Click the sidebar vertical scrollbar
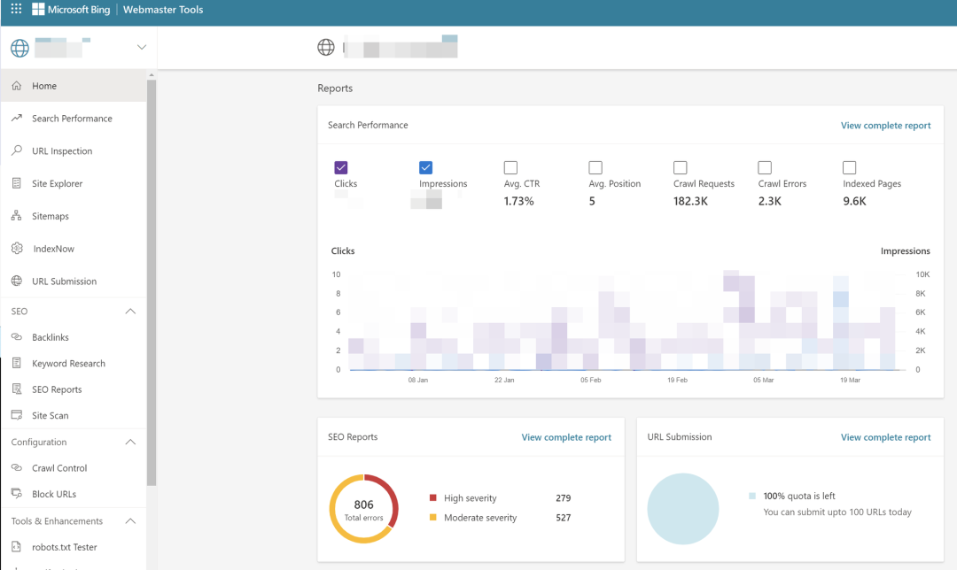957x570 pixels. pyautogui.click(x=152, y=283)
